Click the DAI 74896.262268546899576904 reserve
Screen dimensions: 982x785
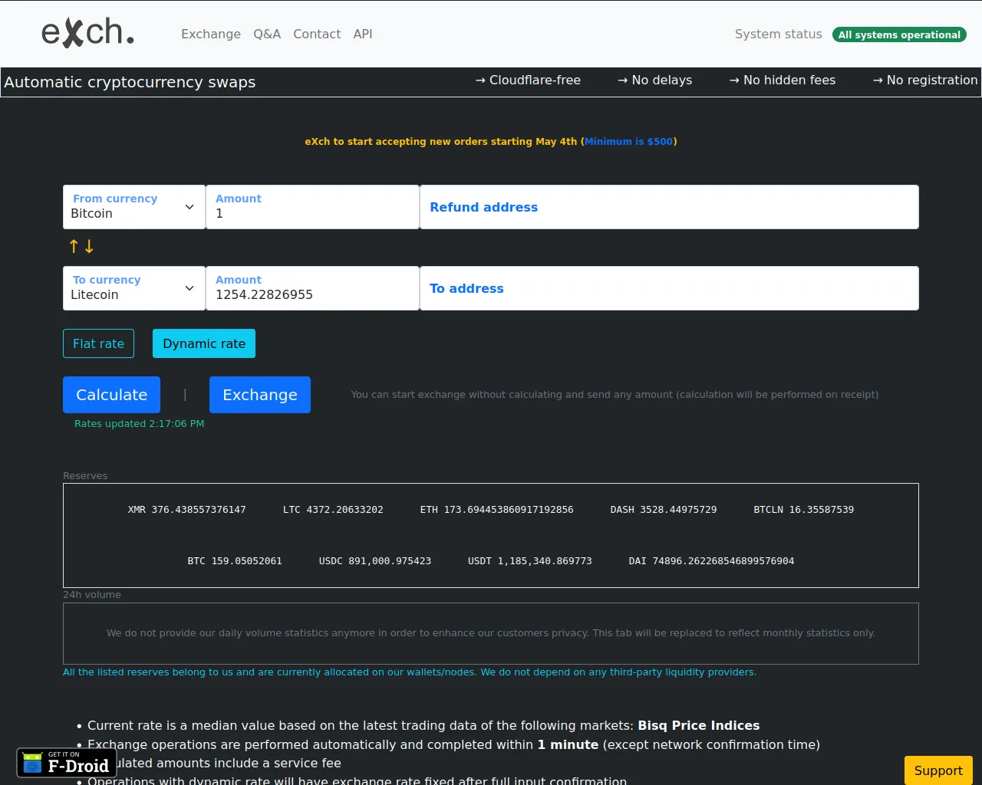click(711, 560)
